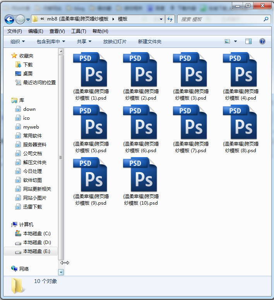The height and width of the screenshot is (300, 274).
Task: Expand the breadcrumb arrow before 模板
Action: tap(113, 19)
